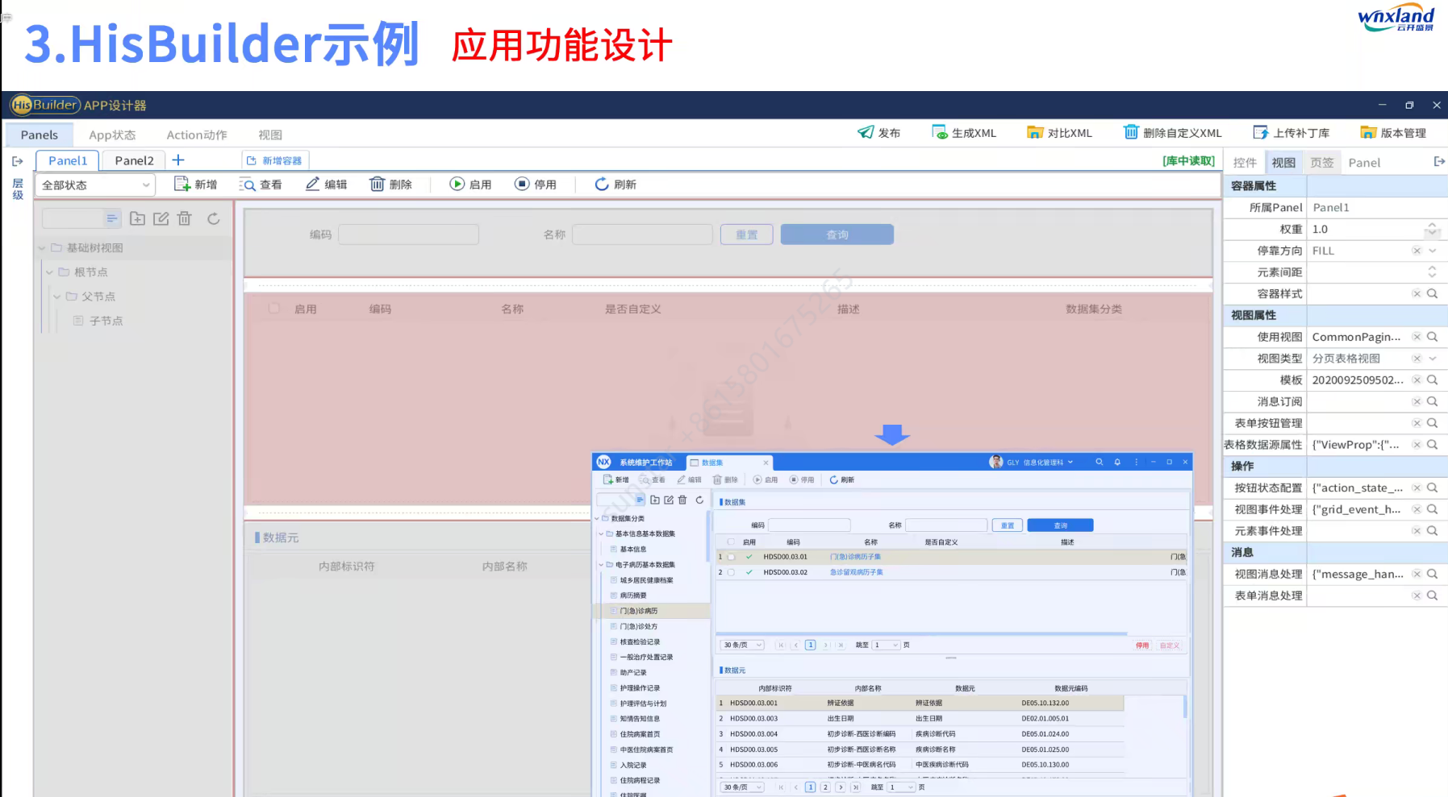Open the 视图 tab next to Action动作
The height and width of the screenshot is (797, 1448).
click(270, 135)
